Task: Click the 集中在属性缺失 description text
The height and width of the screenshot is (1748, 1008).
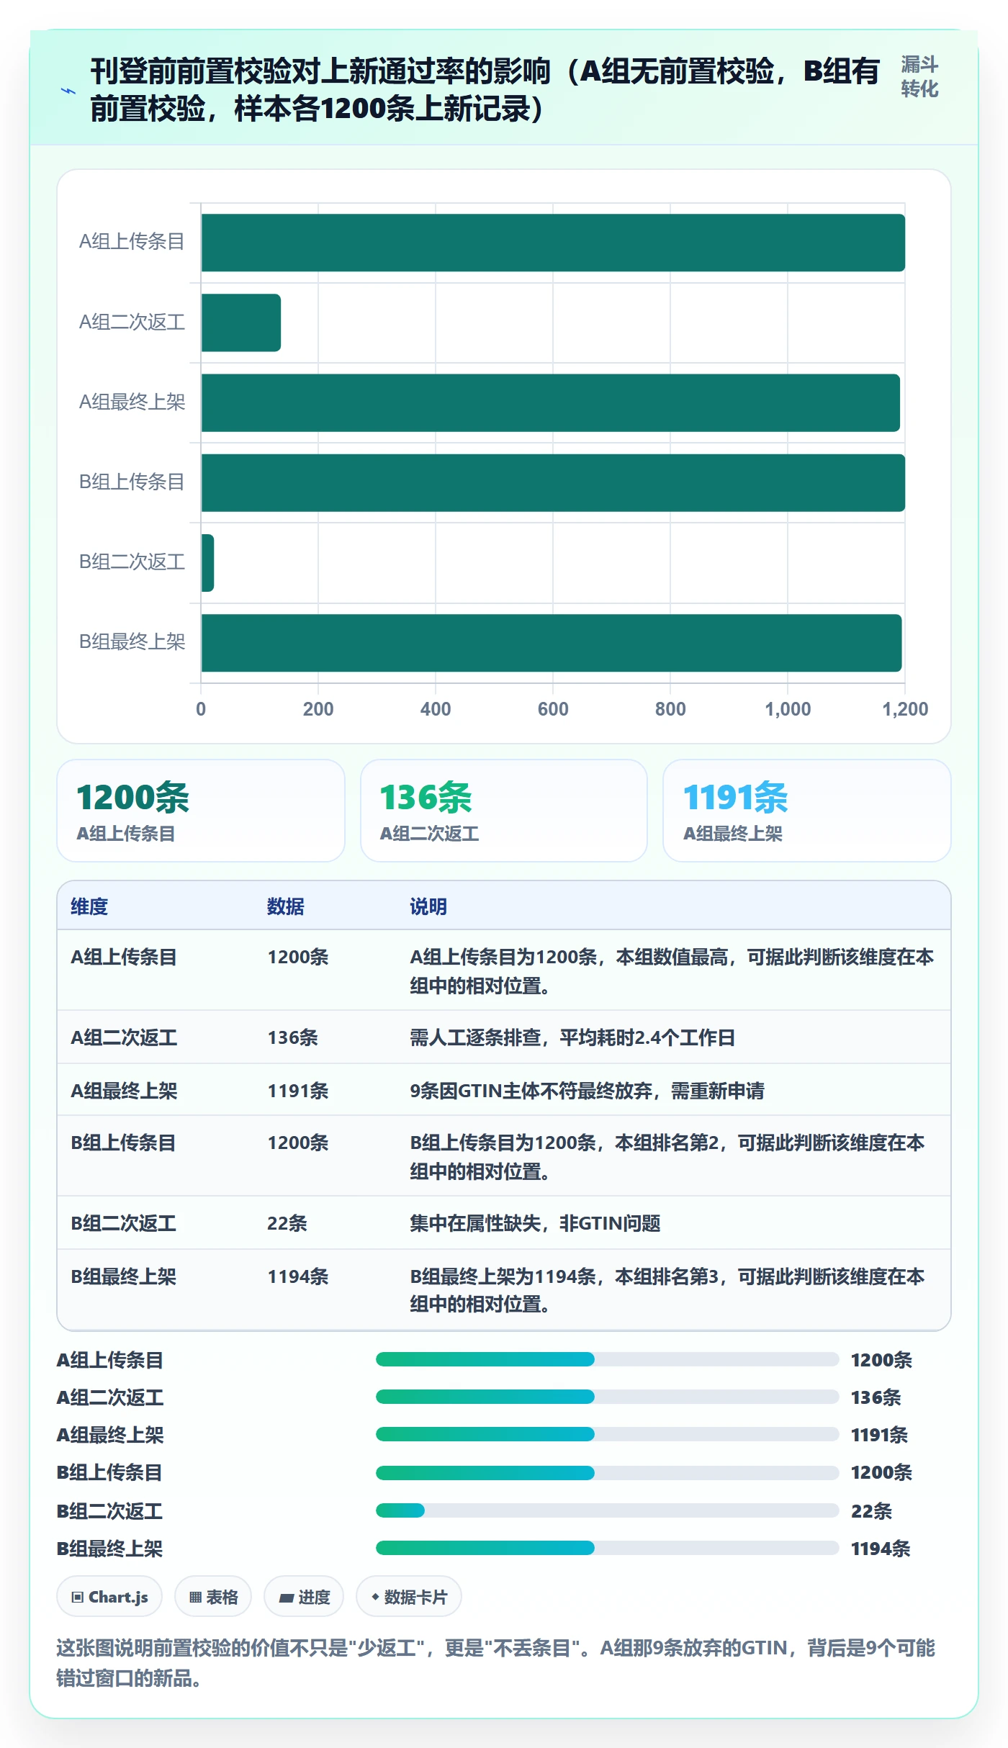Action: coord(535,1223)
